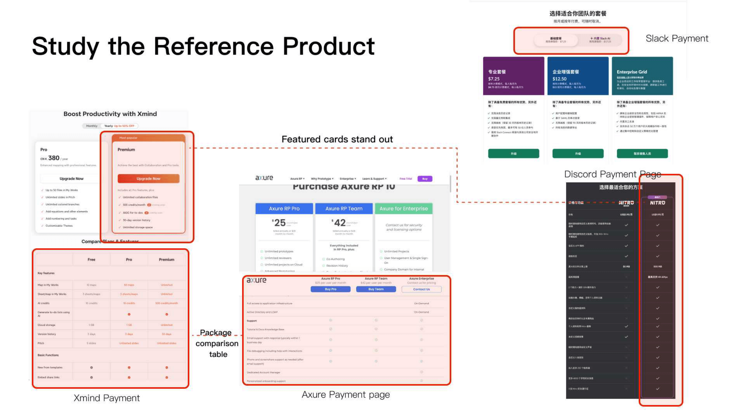Viewport: 745px width, 419px height.
Task: Click the 'Revision History' feature in Team card
Action: tap(337, 266)
